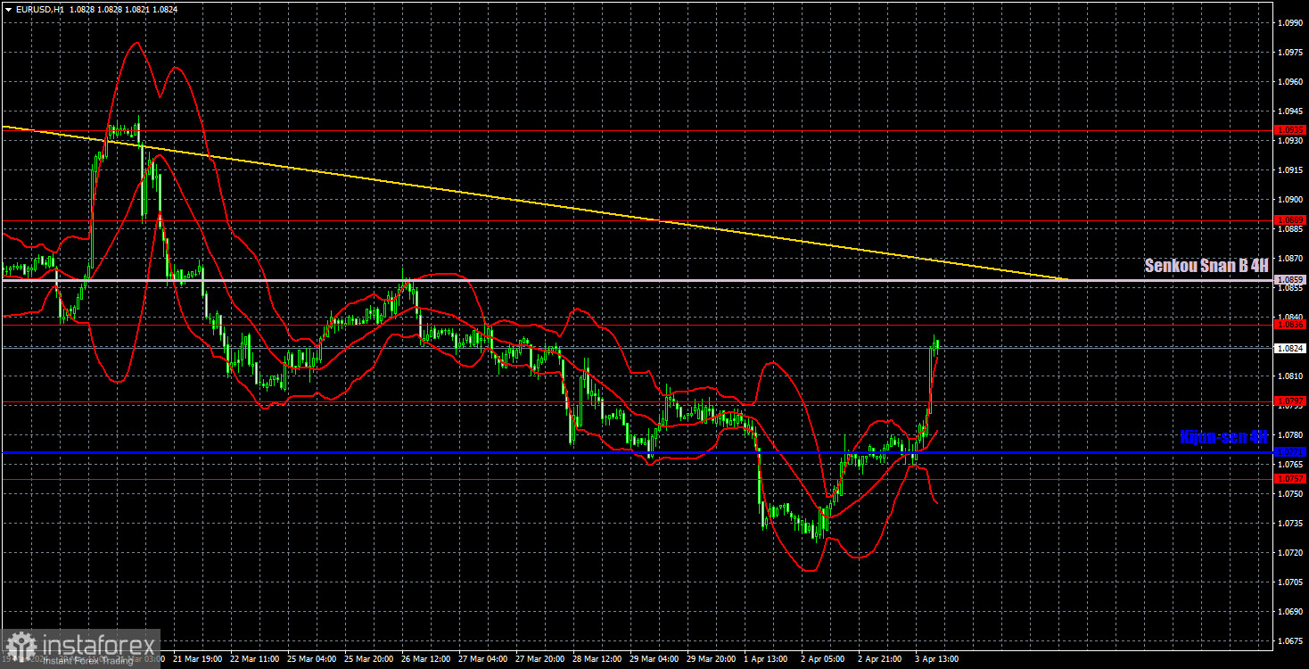Click the 21 Mar 19:00 time label
The height and width of the screenshot is (669, 1309).
click(197, 659)
